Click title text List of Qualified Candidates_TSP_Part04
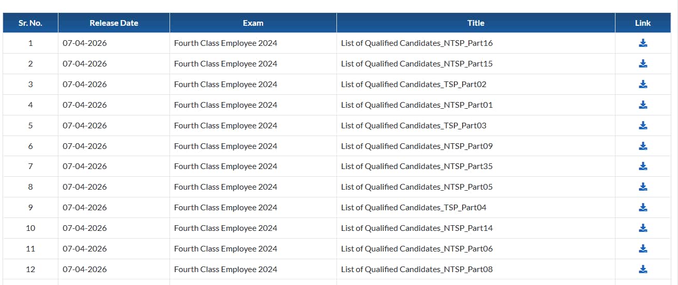 (413, 207)
